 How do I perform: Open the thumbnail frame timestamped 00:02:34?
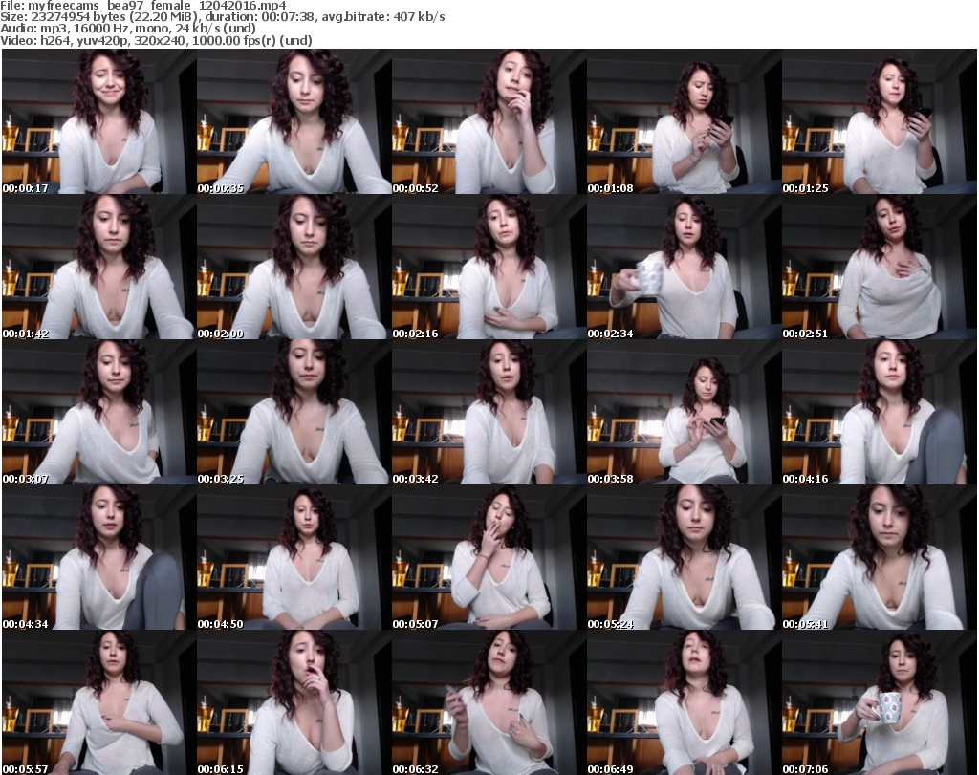point(685,267)
